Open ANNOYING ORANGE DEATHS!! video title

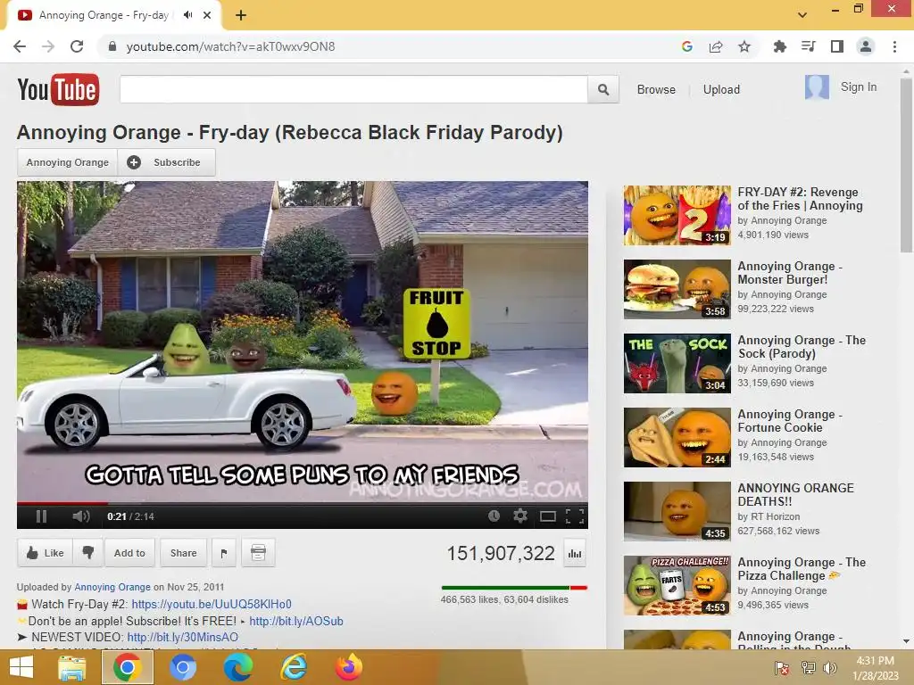(x=795, y=494)
